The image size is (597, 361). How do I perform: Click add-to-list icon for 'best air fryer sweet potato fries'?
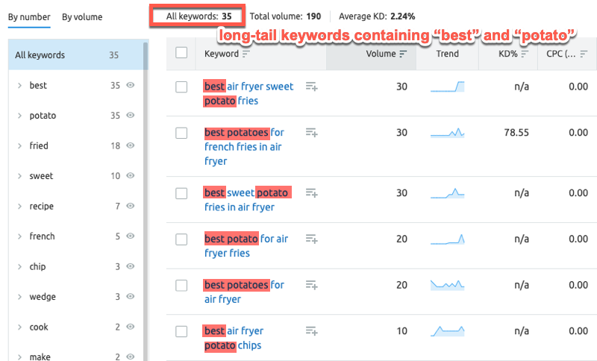tap(312, 87)
